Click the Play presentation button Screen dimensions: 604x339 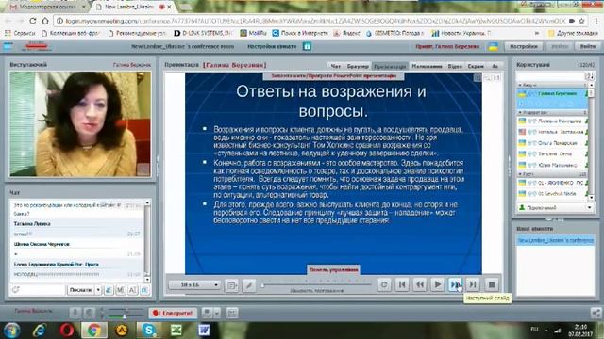click(x=437, y=284)
